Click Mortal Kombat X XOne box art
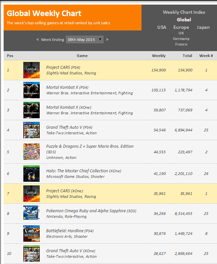The image size is (217, 264). coord(32,110)
